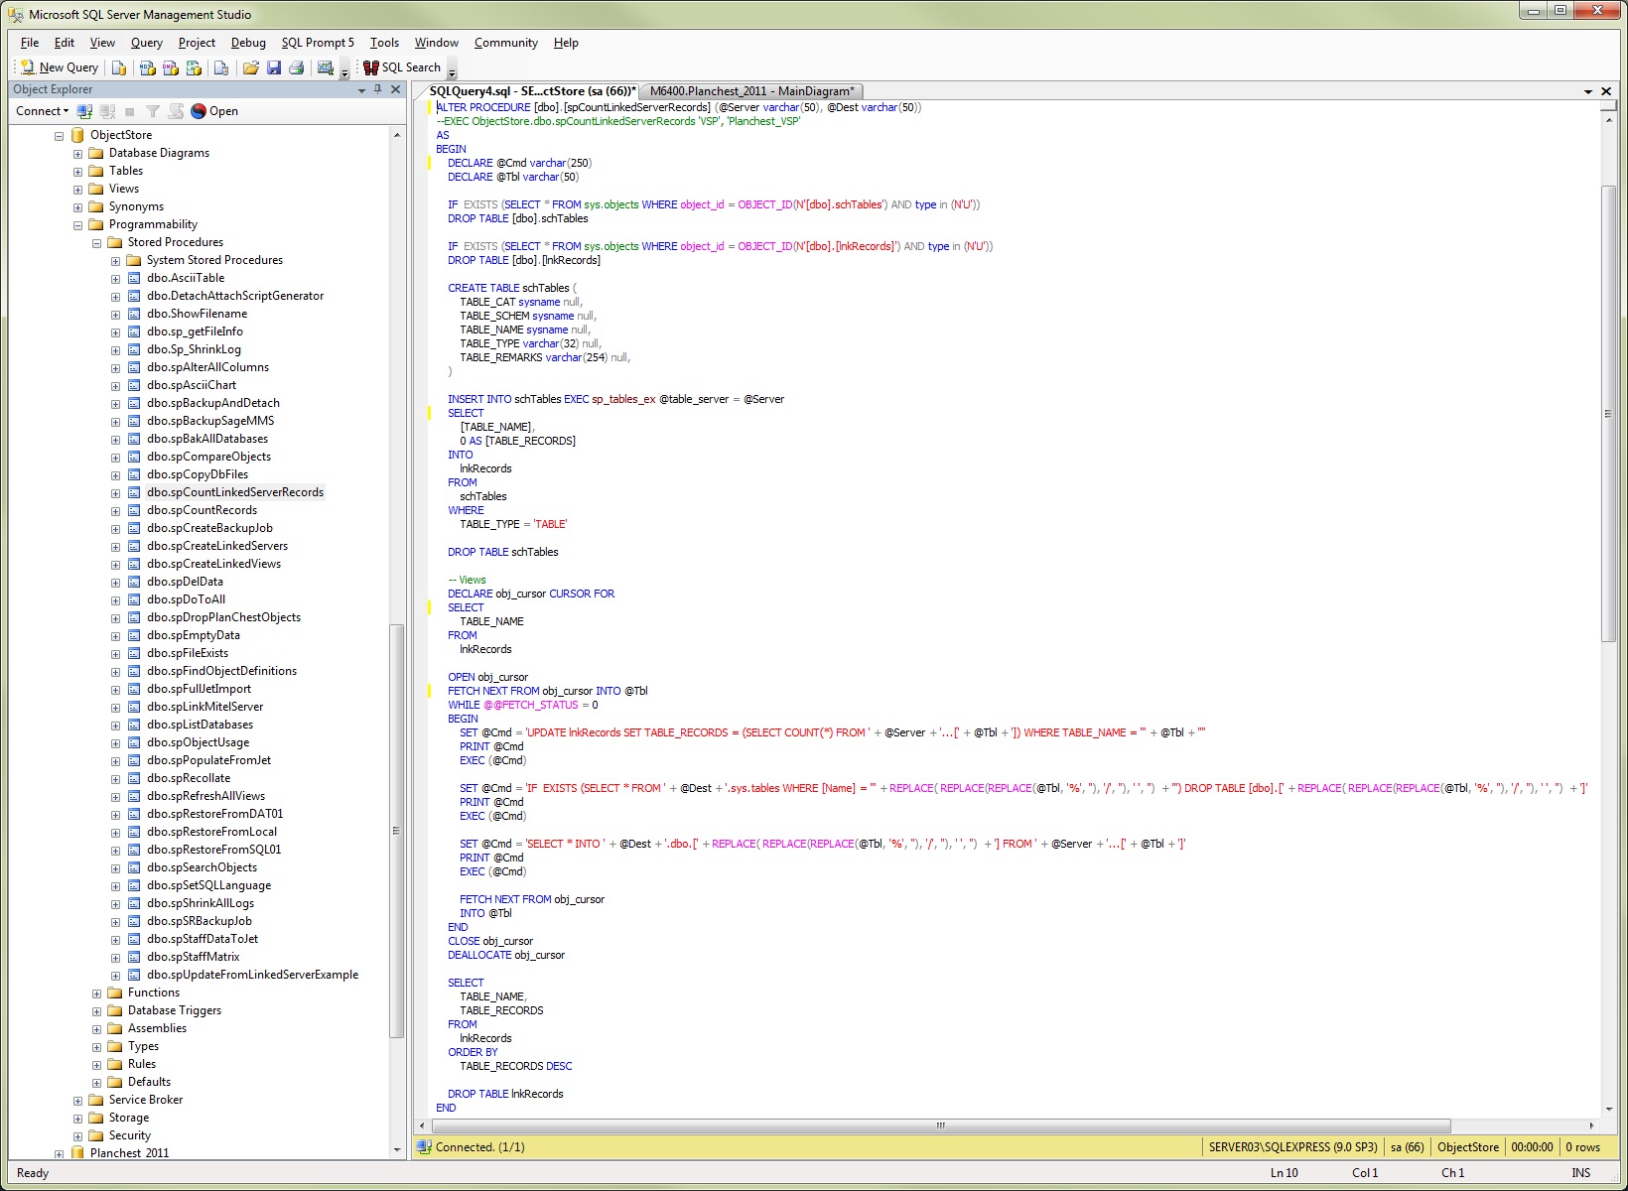
Task: Open the Query menu
Action: (x=146, y=43)
